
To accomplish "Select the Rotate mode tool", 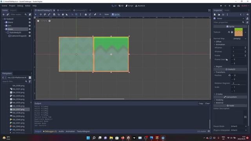I will point(45,14).
